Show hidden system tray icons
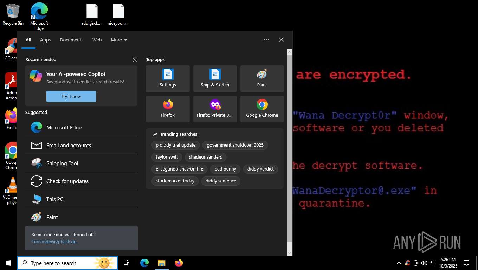 (399, 263)
